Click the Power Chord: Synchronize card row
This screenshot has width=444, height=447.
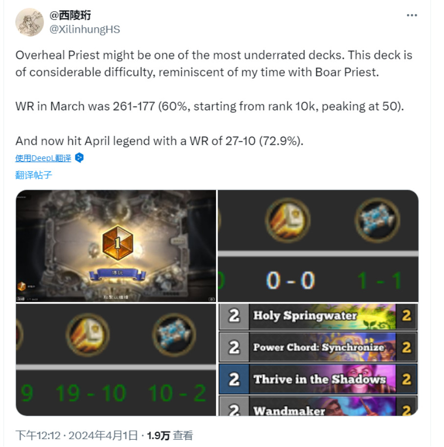pos(318,347)
